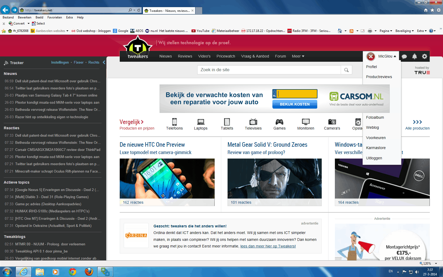This screenshot has height=277, width=443.
Task: Open the Tweakers site settings gear next to the bell
Action: [x=425, y=56]
